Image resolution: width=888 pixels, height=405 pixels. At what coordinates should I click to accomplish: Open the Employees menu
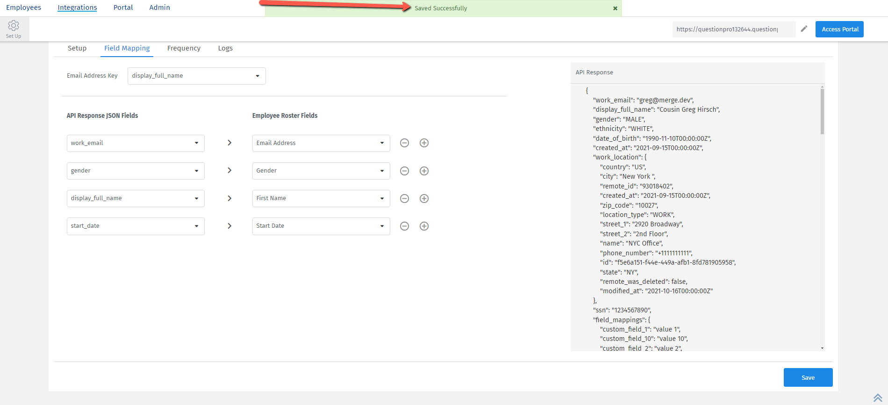coord(23,7)
